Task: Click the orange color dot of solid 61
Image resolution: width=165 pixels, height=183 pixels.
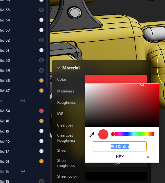Action: pos(41,161)
